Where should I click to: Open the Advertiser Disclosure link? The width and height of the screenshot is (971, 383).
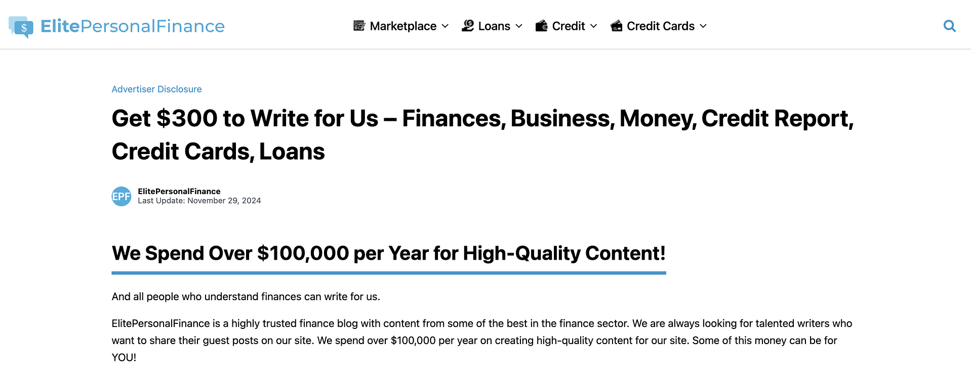pos(156,89)
